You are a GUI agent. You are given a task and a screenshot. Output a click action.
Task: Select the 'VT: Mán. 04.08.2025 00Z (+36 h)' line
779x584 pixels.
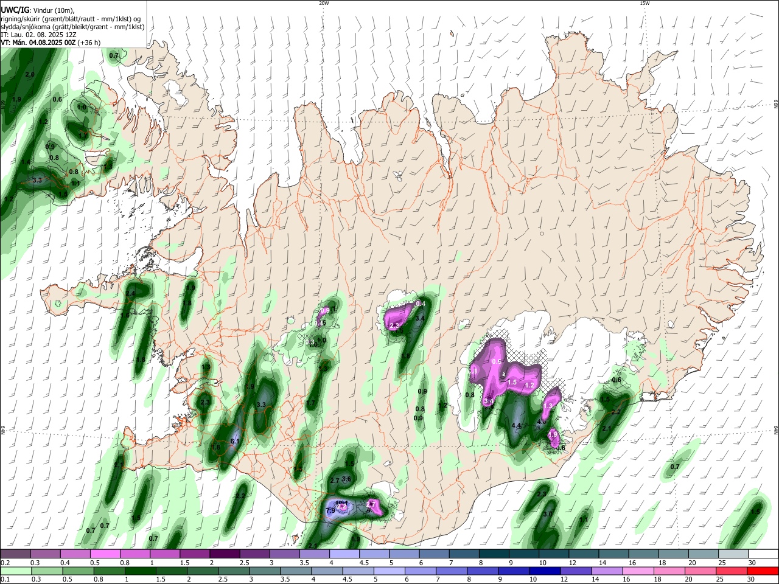[51, 43]
